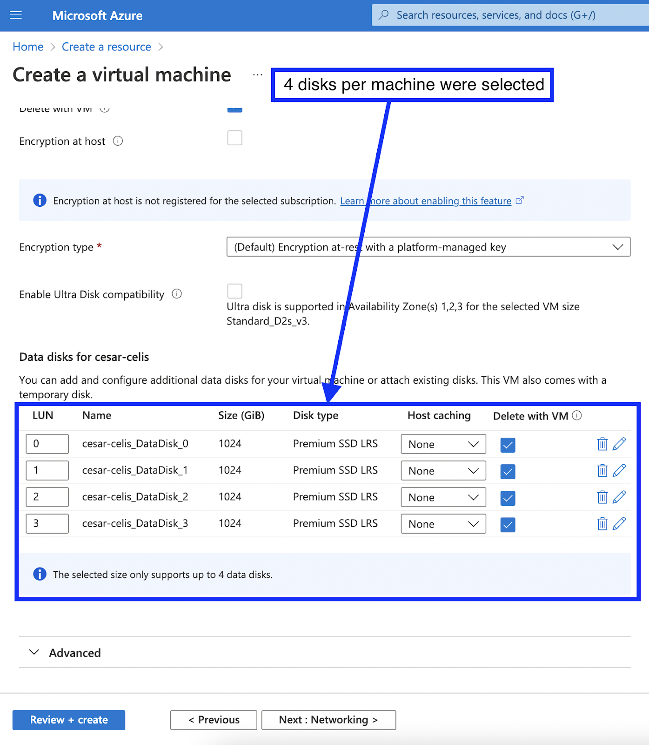Screen dimensions: 649x745
Task: Show info for Enable Ultra Disk compatibility
Action: [x=177, y=294]
